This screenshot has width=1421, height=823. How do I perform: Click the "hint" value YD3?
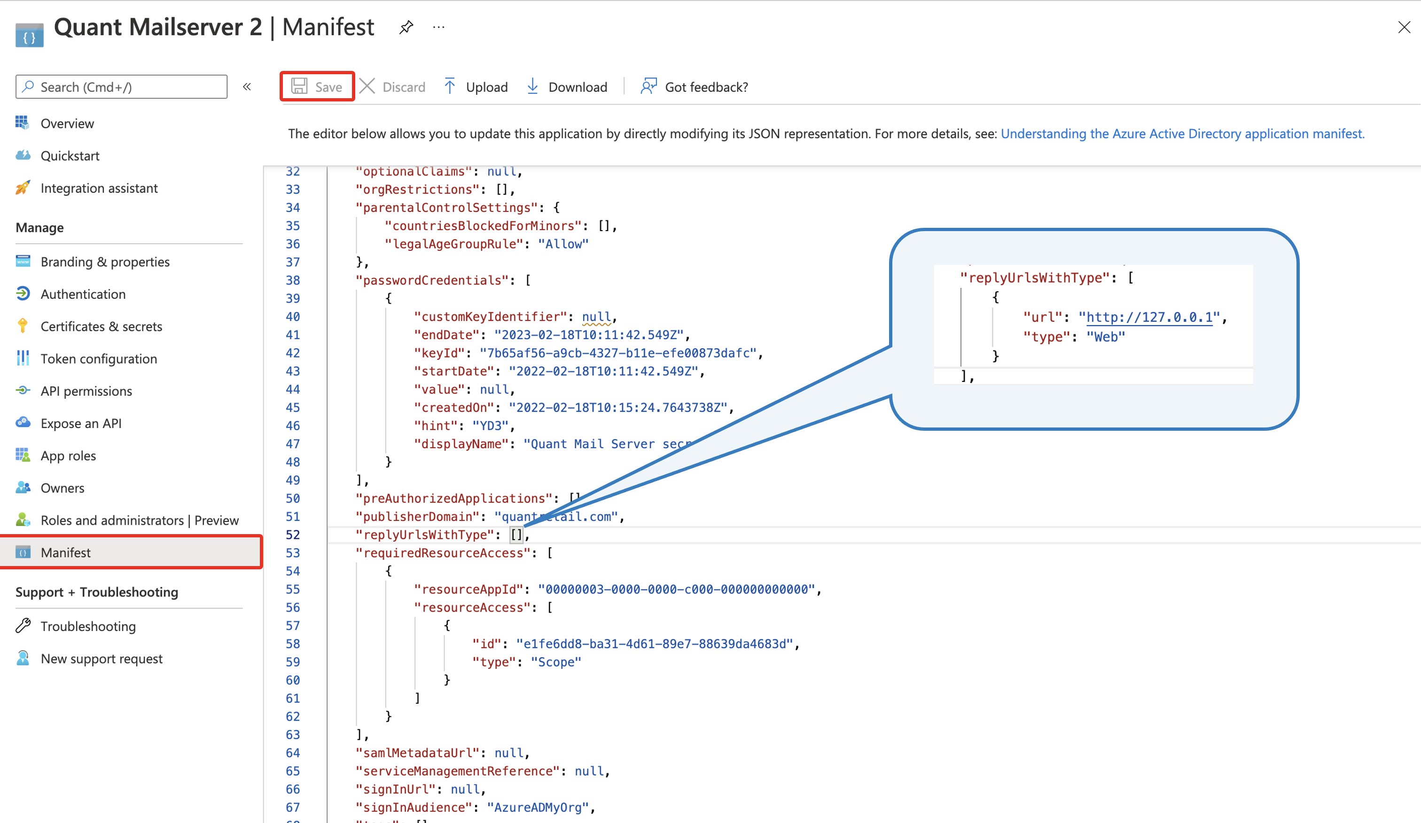pos(491,425)
